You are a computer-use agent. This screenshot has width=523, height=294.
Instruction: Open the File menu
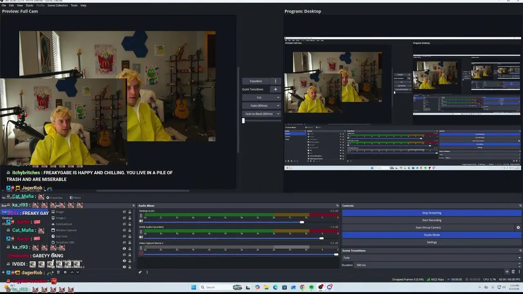[4, 5]
